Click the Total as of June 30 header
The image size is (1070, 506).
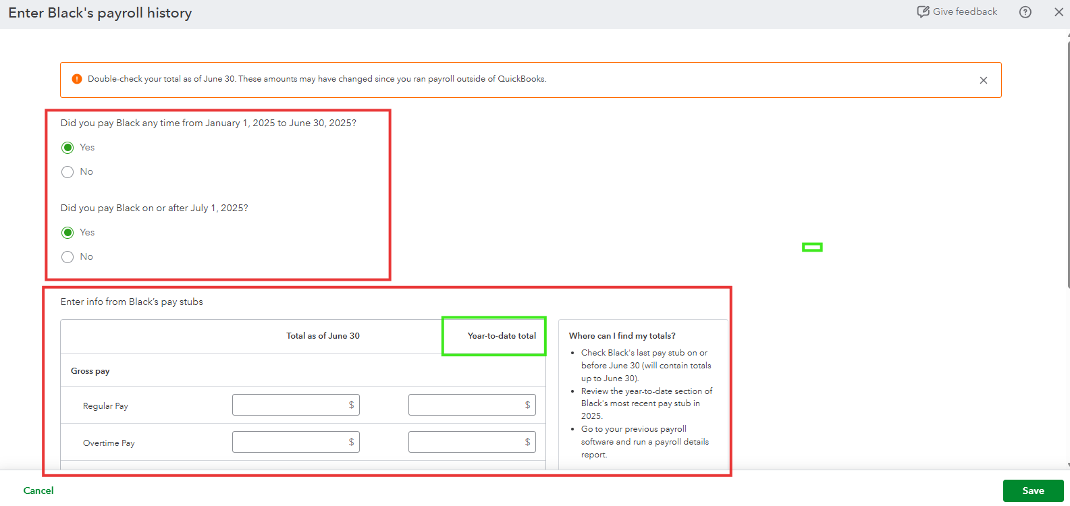(323, 336)
